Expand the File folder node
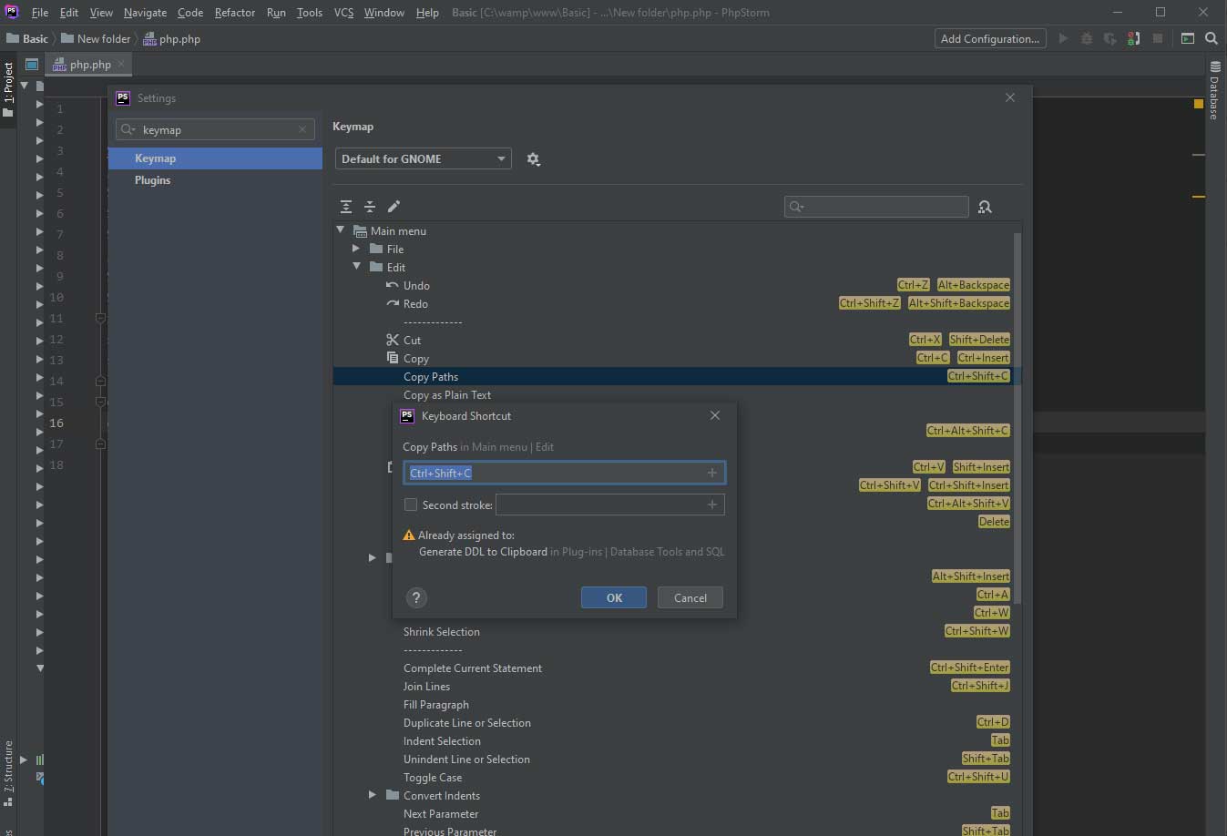 [356, 249]
